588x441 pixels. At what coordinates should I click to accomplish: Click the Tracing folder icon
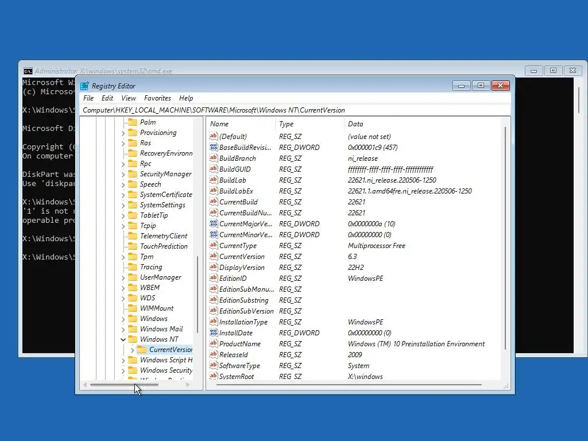tap(133, 266)
